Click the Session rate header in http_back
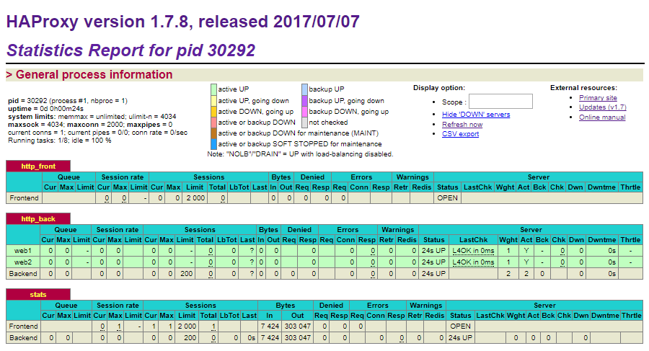The width and height of the screenshot is (649, 351). 118,229
